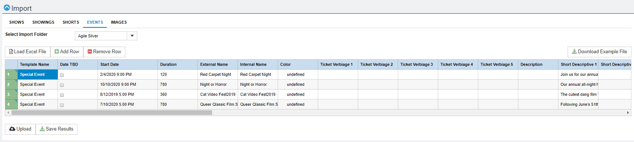Click Internal Name cell Night or Horror
The width and height of the screenshot is (634, 142).
pos(258,84)
